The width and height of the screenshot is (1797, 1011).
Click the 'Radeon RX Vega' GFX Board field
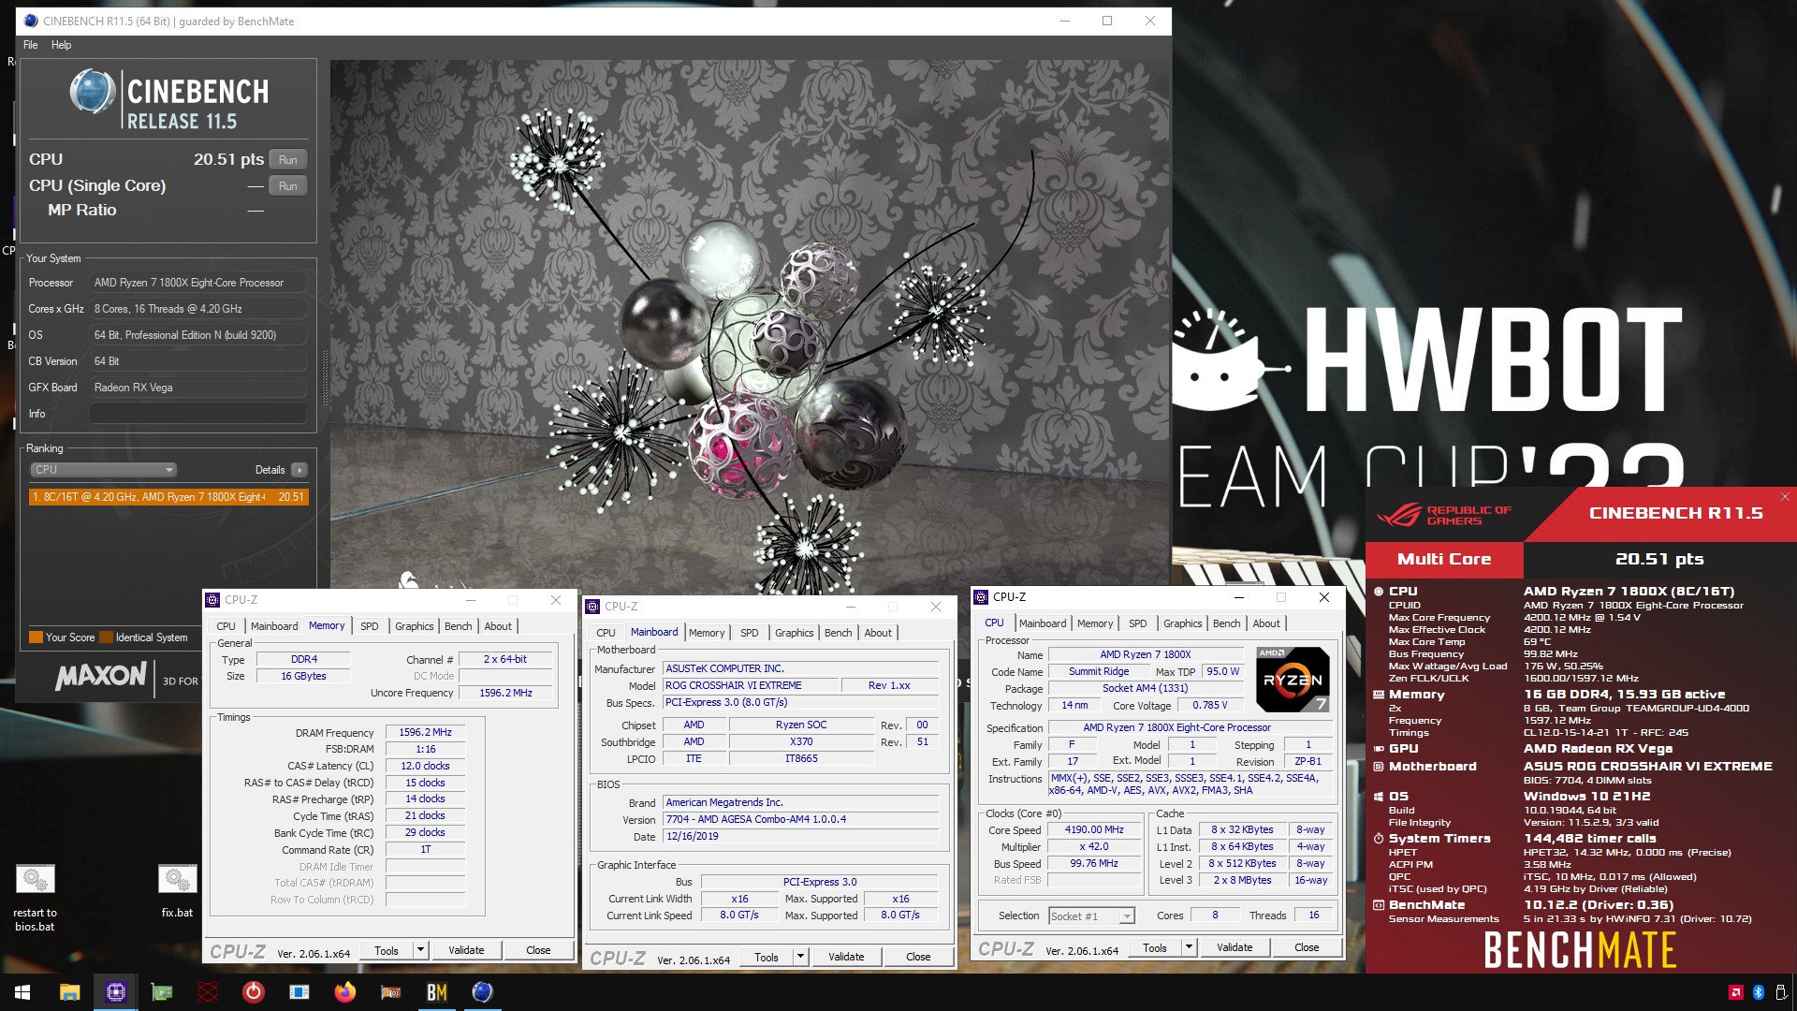pos(198,388)
